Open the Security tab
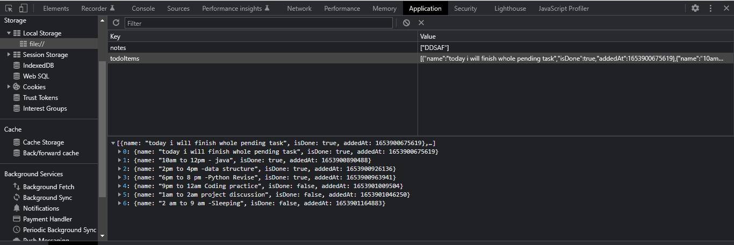The image size is (734, 245). 465,8
